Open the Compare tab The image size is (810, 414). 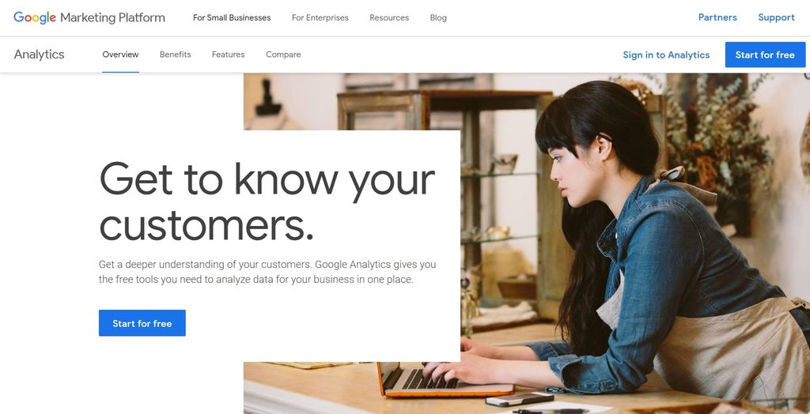[283, 55]
